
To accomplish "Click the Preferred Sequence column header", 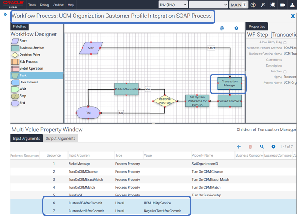I will 25,156.
